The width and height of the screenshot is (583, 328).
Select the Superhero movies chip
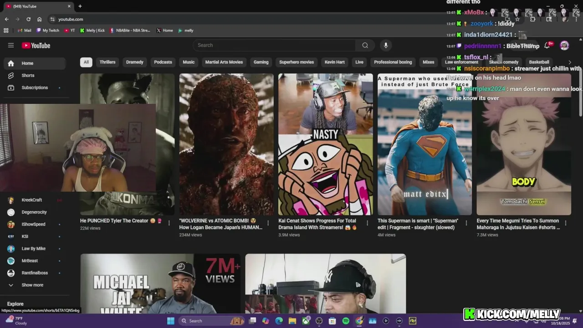297,62
